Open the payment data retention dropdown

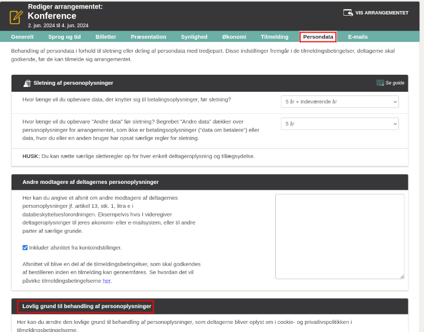(340, 102)
